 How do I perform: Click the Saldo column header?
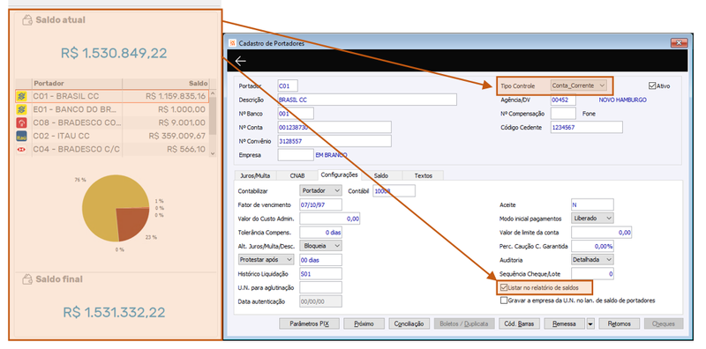[166, 83]
